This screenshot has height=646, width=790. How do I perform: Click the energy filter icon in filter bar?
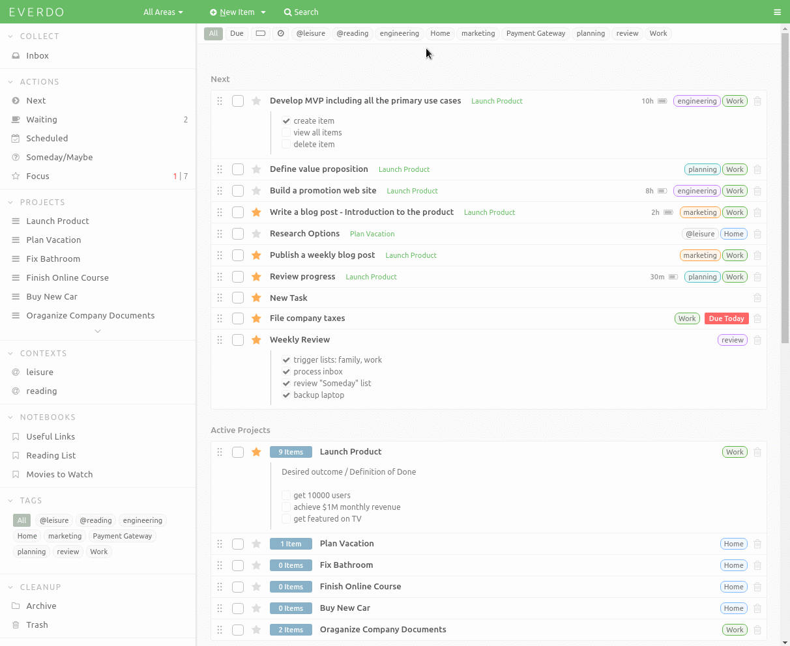[x=260, y=33]
